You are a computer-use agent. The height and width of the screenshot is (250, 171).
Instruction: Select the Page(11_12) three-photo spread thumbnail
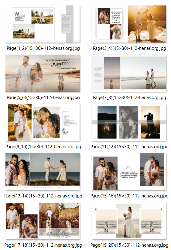point(129,122)
